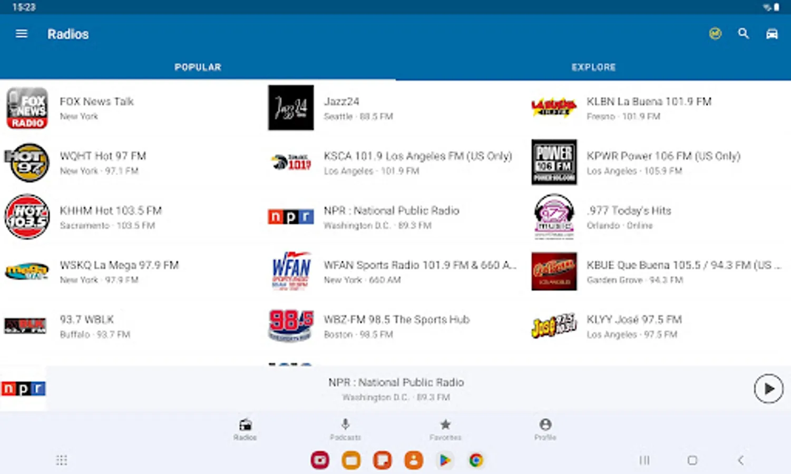Launch the Camera app from the taskbar
The height and width of the screenshot is (474, 791).
(320, 460)
